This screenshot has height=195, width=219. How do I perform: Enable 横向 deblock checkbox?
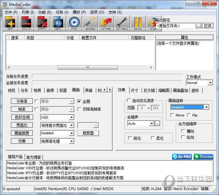click(183, 131)
